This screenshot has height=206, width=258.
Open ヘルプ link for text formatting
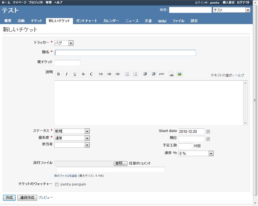point(239,75)
